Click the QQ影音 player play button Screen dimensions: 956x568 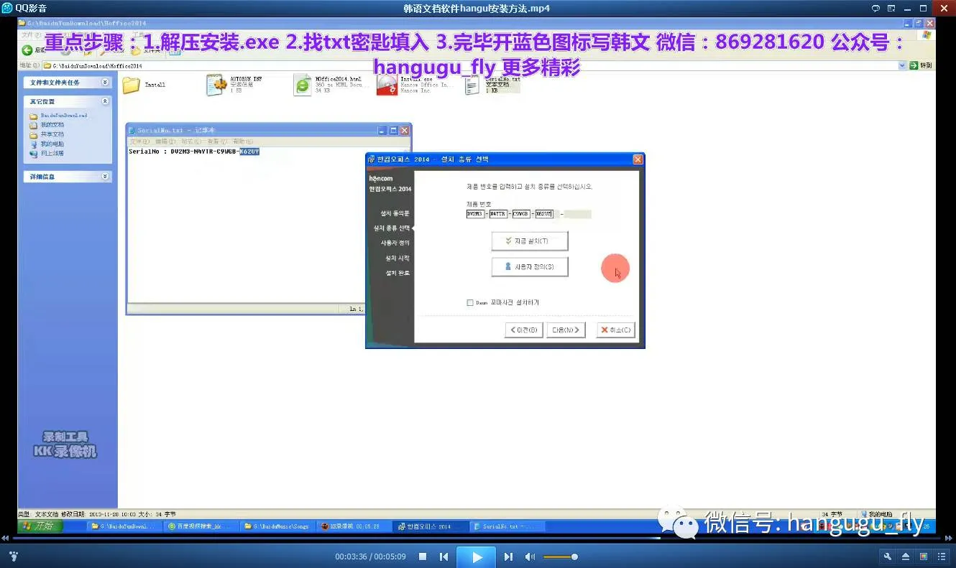point(477,557)
